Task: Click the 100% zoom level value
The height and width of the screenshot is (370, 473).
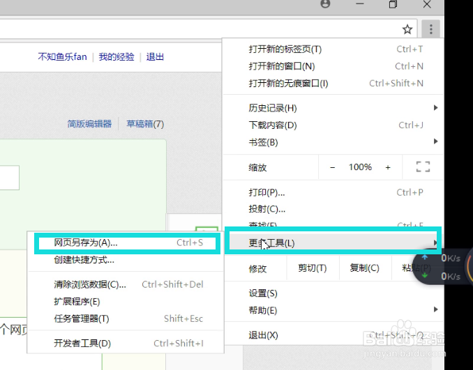Action: [360, 167]
